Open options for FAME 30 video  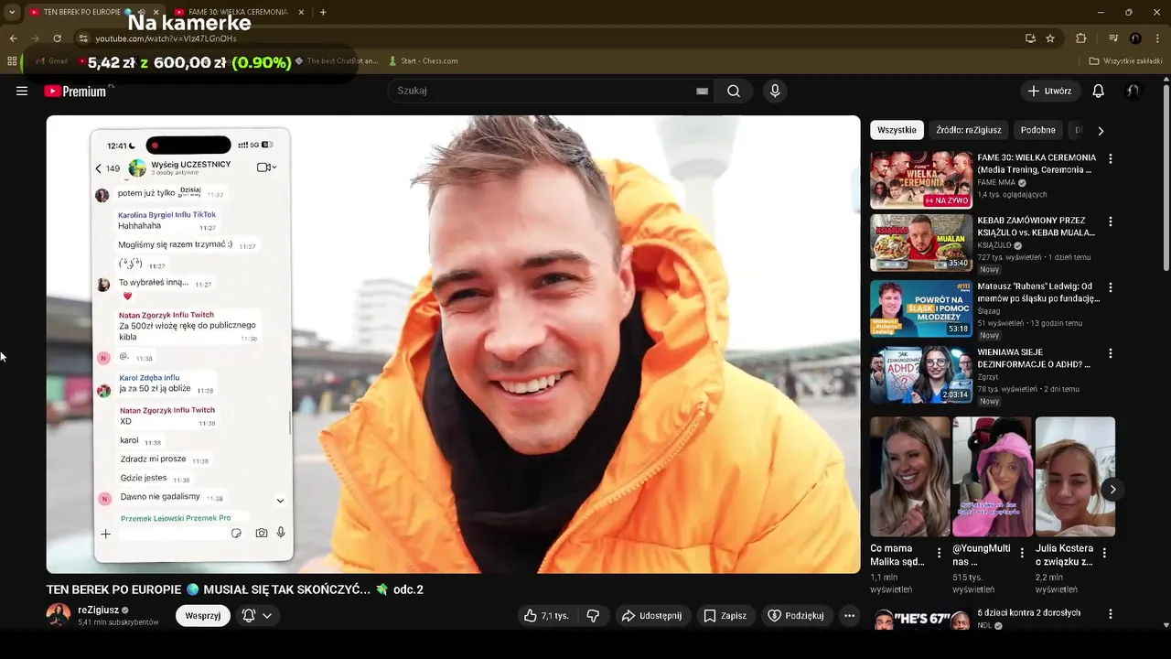1111,159
